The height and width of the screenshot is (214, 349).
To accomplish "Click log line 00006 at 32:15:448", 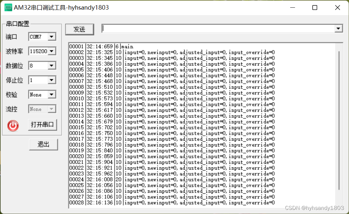I will pos(172,75).
